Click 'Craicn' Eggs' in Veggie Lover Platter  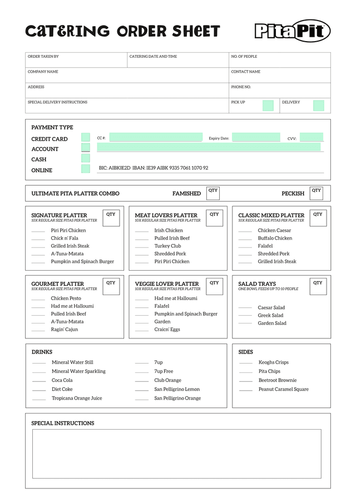167,330
